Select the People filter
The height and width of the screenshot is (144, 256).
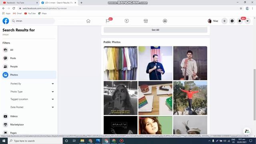coord(29,66)
